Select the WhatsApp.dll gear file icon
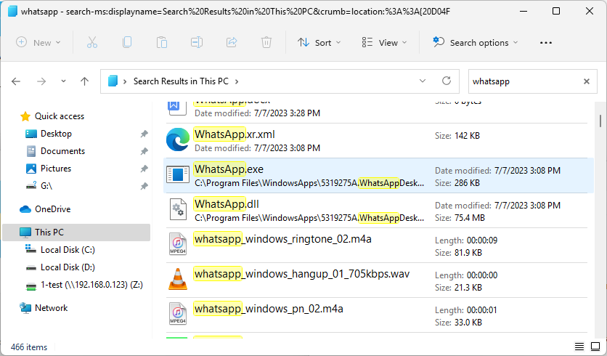 [178, 209]
